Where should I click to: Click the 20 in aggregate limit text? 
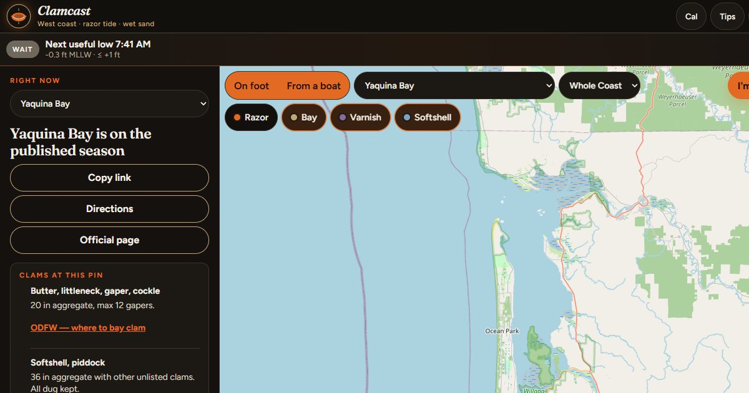[92, 306]
